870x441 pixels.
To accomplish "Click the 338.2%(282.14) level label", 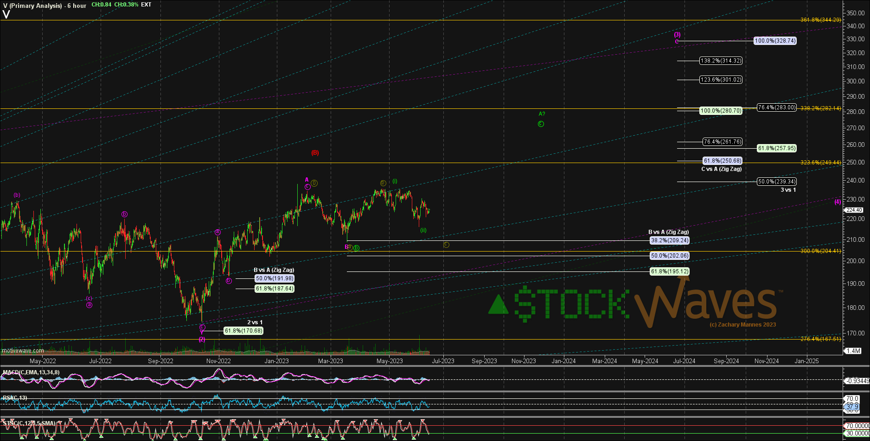I will tap(821, 108).
